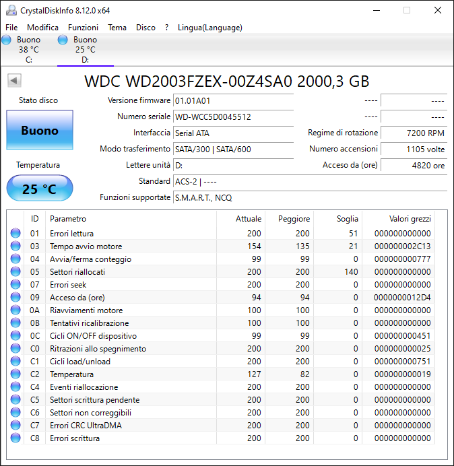Click the Interfaccia field Serial ATA
This screenshot has width=454, height=466.
[x=233, y=133]
